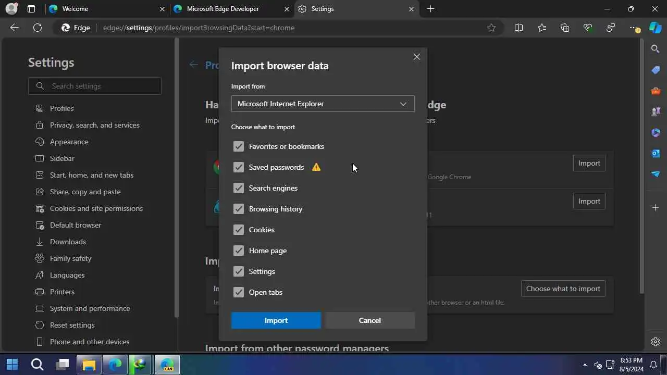
Task: Open Cookies and site permissions
Action: (96, 208)
